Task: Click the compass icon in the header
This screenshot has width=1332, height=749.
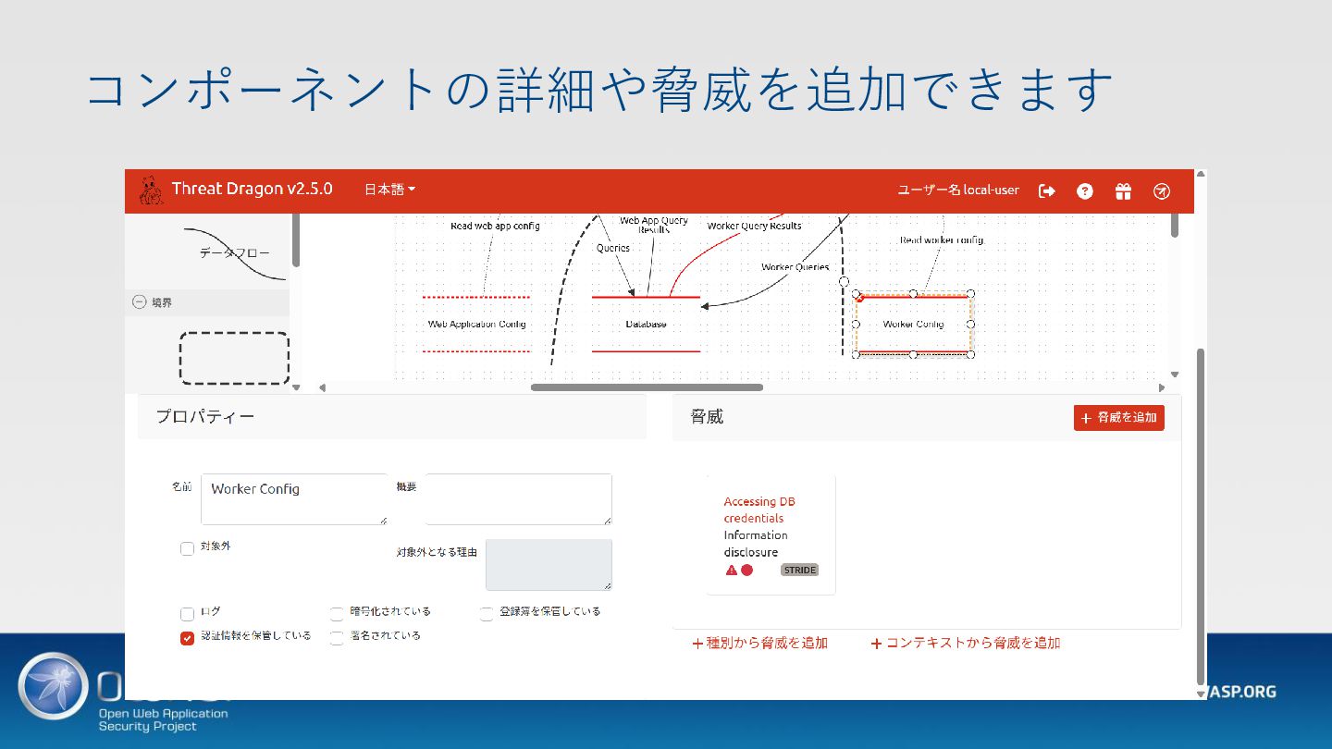Action: click(1162, 191)
